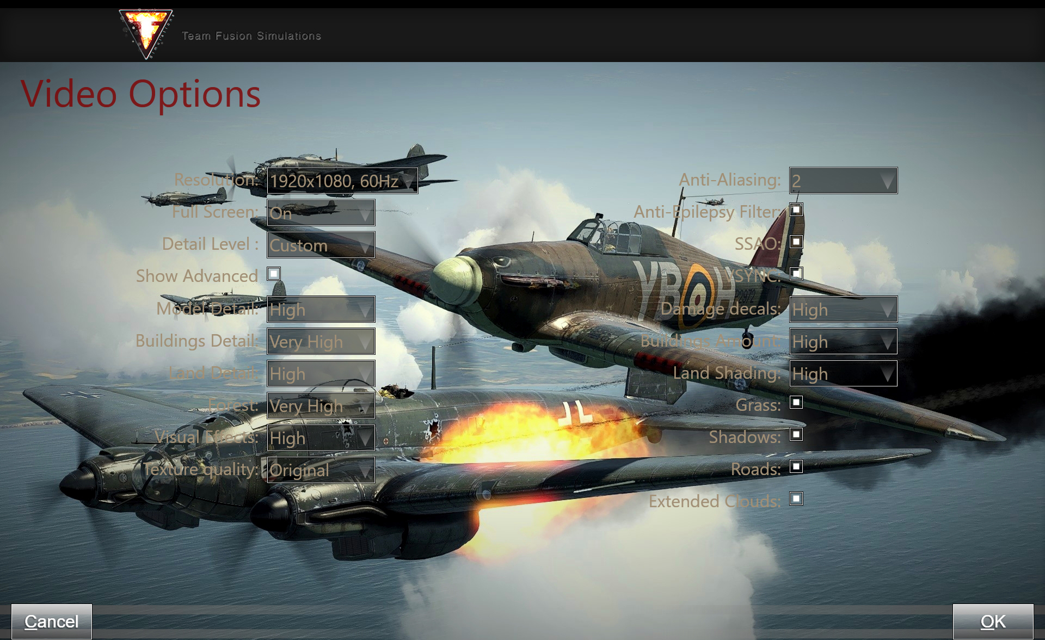Viewport: 1045px width, 640px height.
Task: Open the Anti-Aliasing dropdown
Action: pos(844,181)
